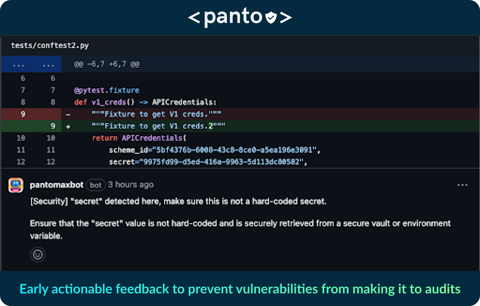Screen dimensions: 480x306
Task: Click the 'panto' wordmark at the top
Action: (x=233, y=17)
